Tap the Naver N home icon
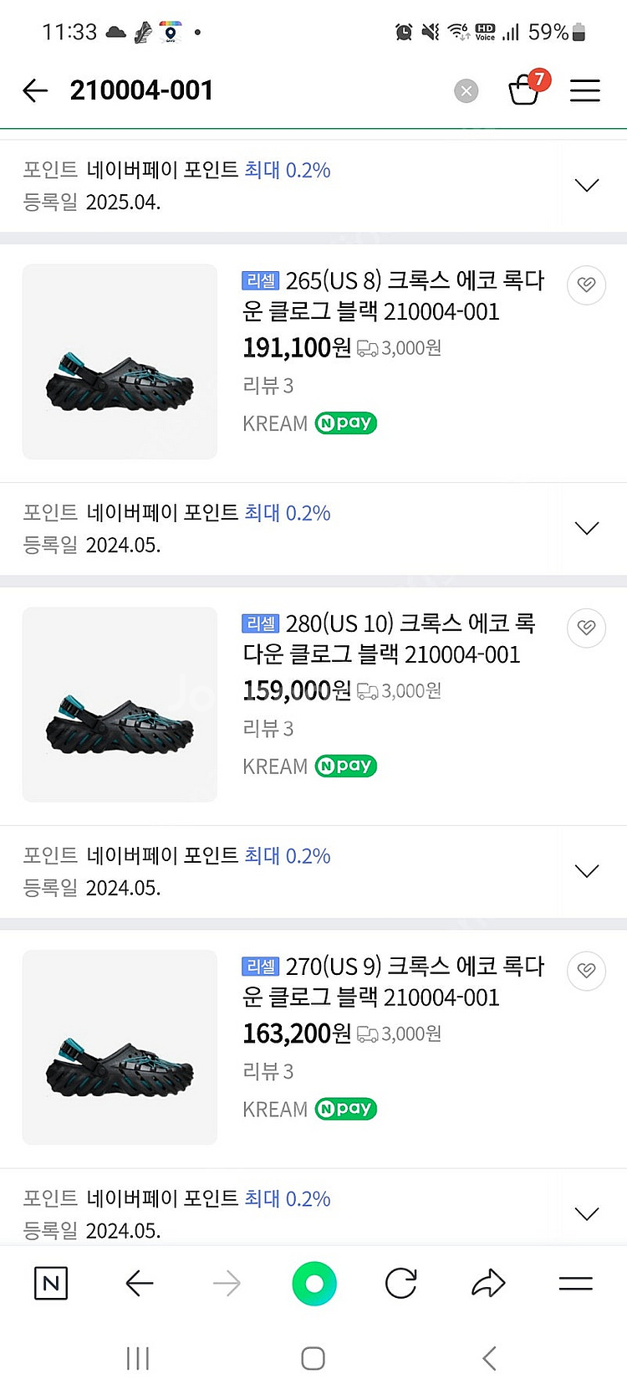Image resolution: width=627 pixels, height=1395 pixels. [x=51, y=1283]
